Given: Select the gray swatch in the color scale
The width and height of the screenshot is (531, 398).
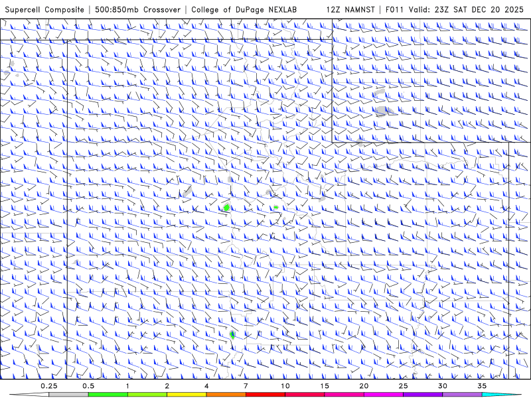Looking at the screenshot, I should coord(68,395).
